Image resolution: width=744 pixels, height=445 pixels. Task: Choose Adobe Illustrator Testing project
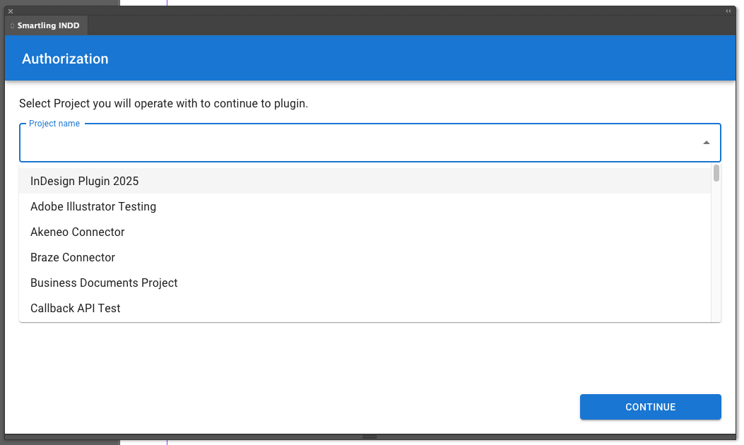tap(365, 206)
